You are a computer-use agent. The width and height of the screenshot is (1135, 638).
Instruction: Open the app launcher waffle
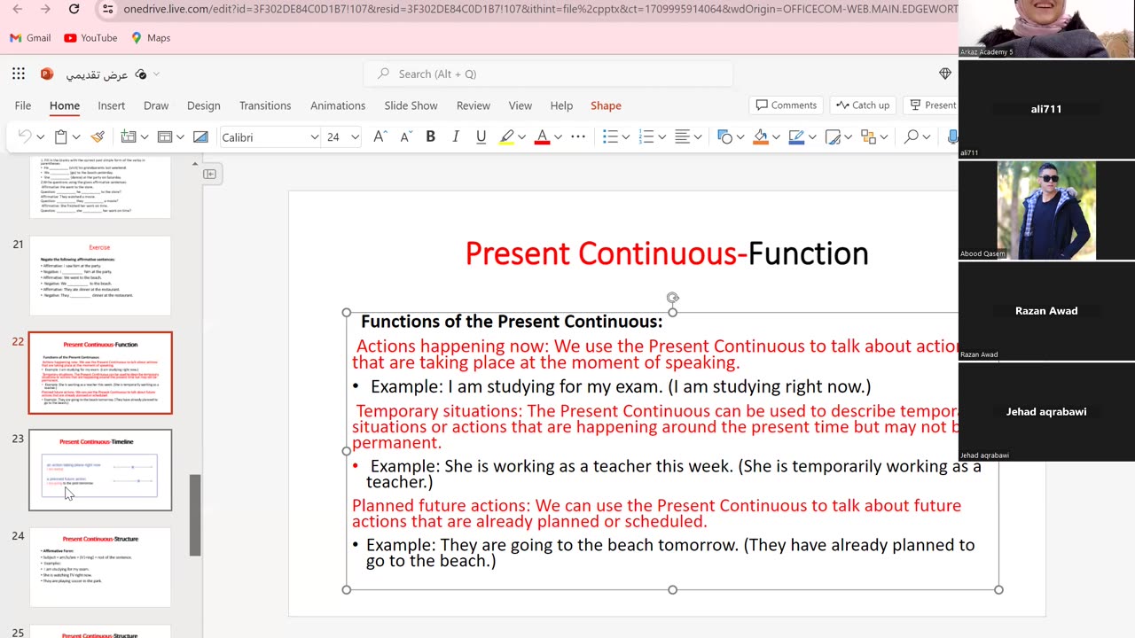pos(19,74)
